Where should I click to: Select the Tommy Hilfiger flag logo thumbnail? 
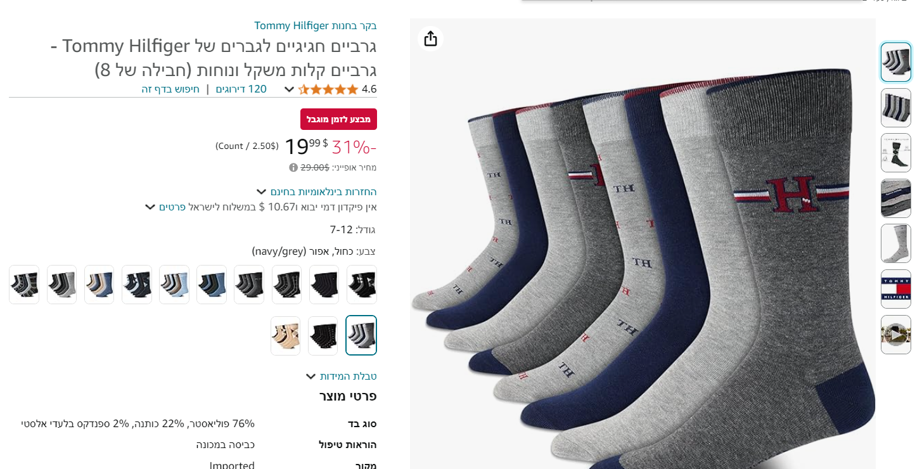(x=895, y=289)
